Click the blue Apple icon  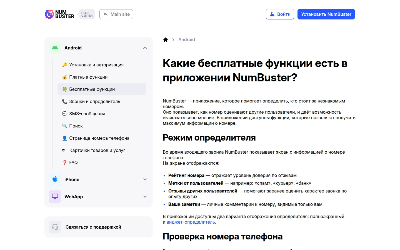[x=55, y=179]
